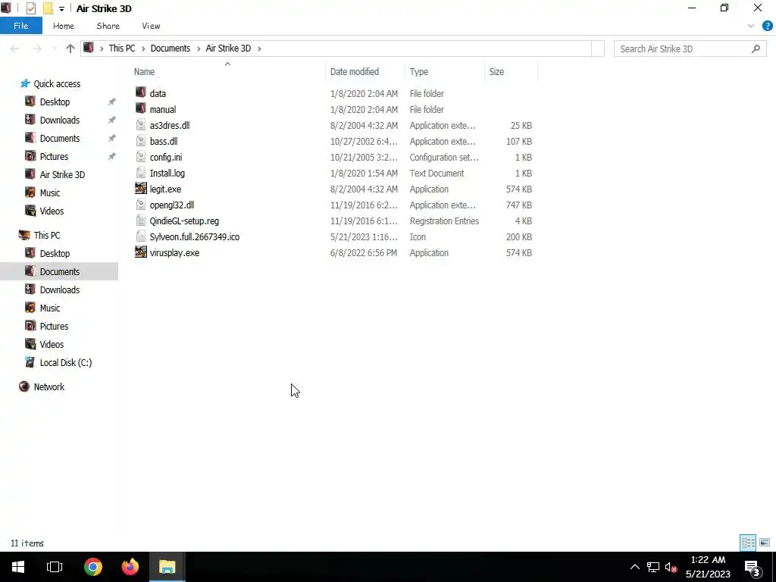Open the data folder icon
Image resolution: width=776 pixels, height=582 pixels.
click(141, 93)
